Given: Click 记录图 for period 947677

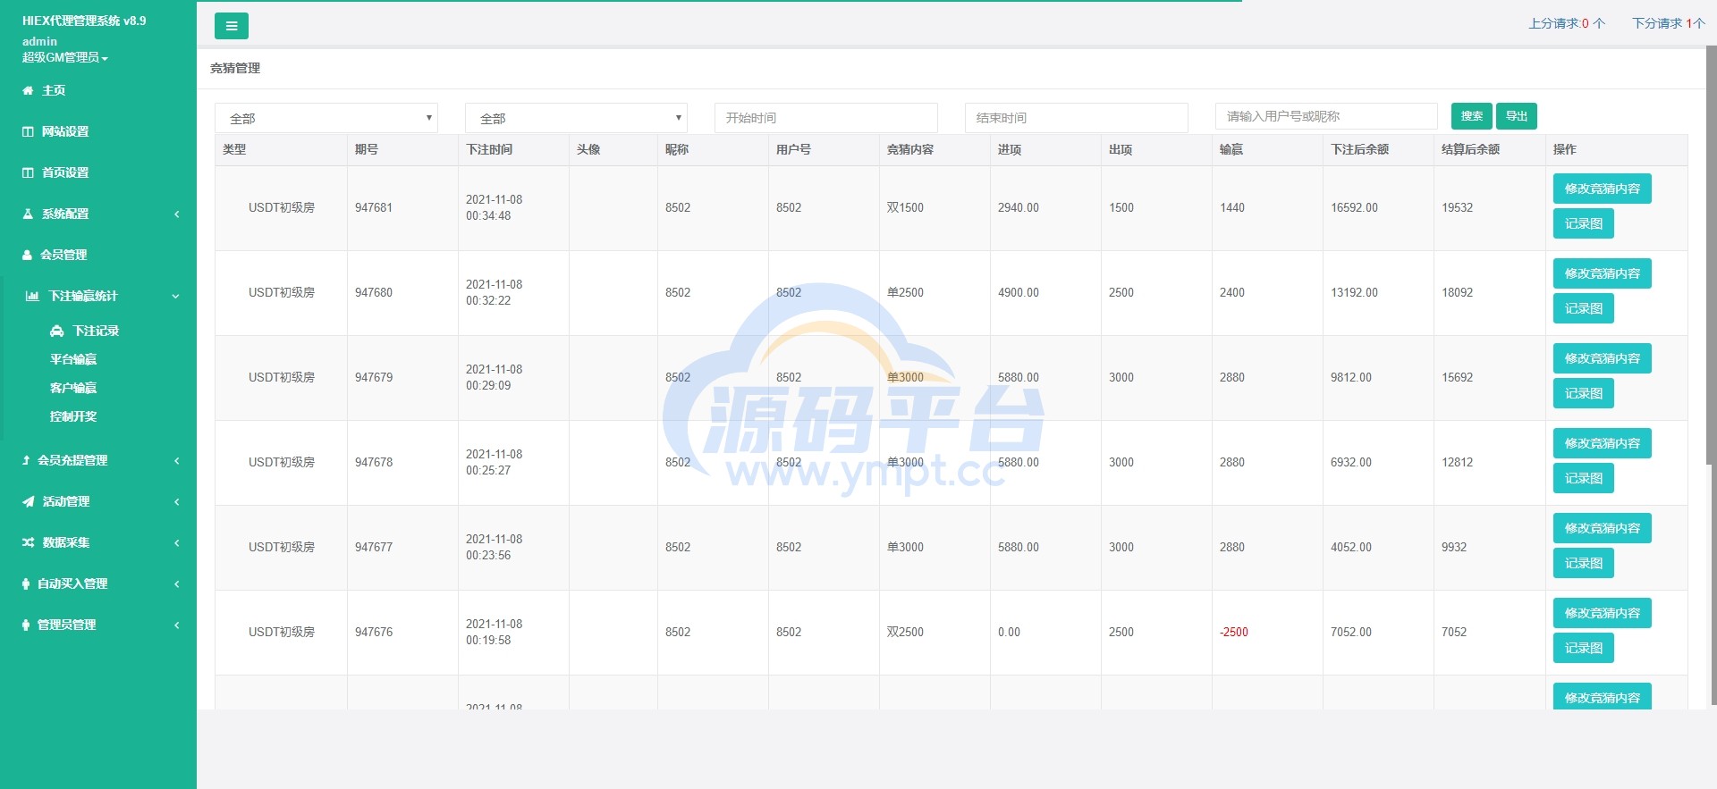Looking at the screenshot, I should click(x=1583, y=563).
